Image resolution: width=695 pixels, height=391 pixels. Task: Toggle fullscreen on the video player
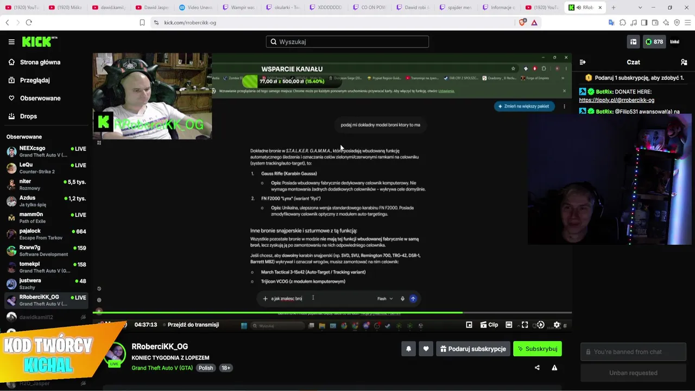(x=525, y=325)
